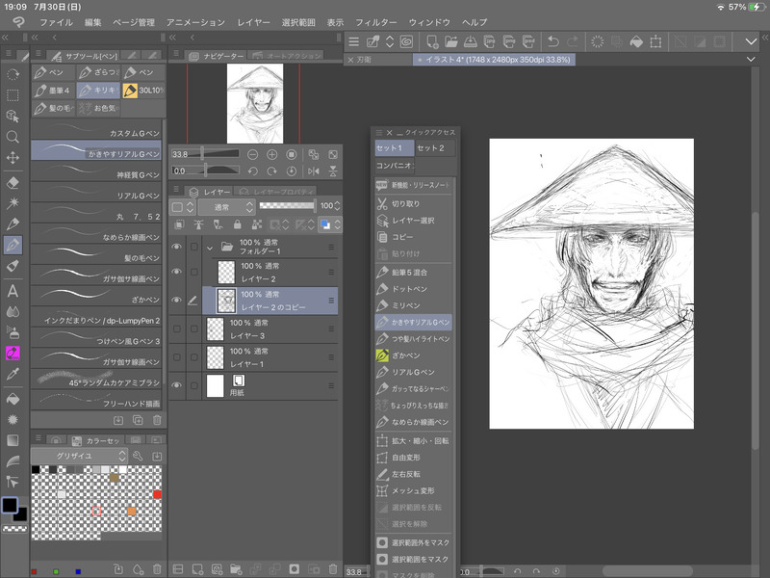770x578 pixels.
Task: Switch to the セット2 tab
Action: pyautogui.click(x=430, y=147)
